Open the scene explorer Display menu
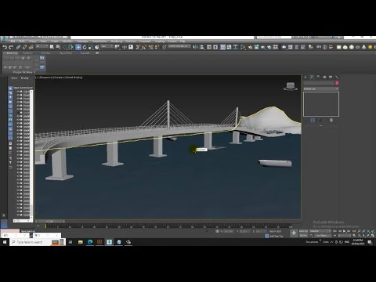 point(25,78)
